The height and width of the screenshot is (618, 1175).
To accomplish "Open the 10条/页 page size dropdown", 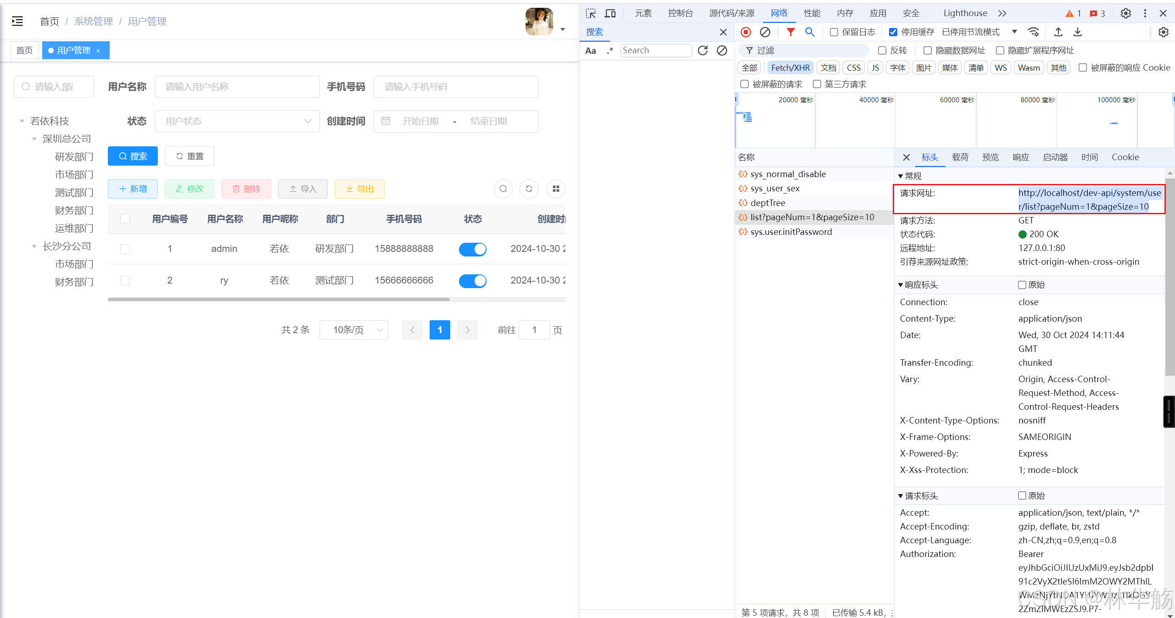I will [353, 330].
